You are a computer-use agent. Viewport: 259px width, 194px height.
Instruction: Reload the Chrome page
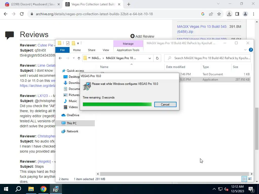pos(22,14)
